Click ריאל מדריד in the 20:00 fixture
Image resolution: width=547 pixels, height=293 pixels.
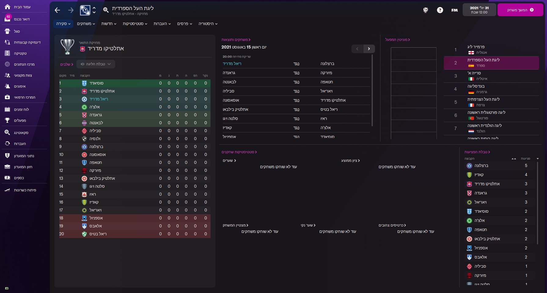232,63
